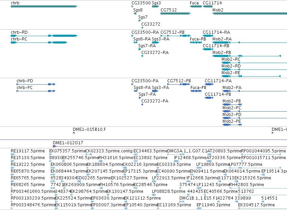Click the CG33500-RA transcript label

pos(145,32)
